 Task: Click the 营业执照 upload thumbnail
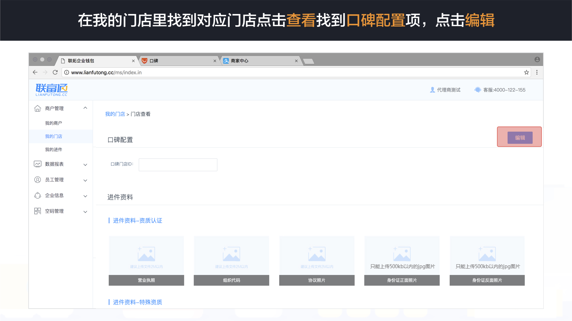tap(146, 261)
